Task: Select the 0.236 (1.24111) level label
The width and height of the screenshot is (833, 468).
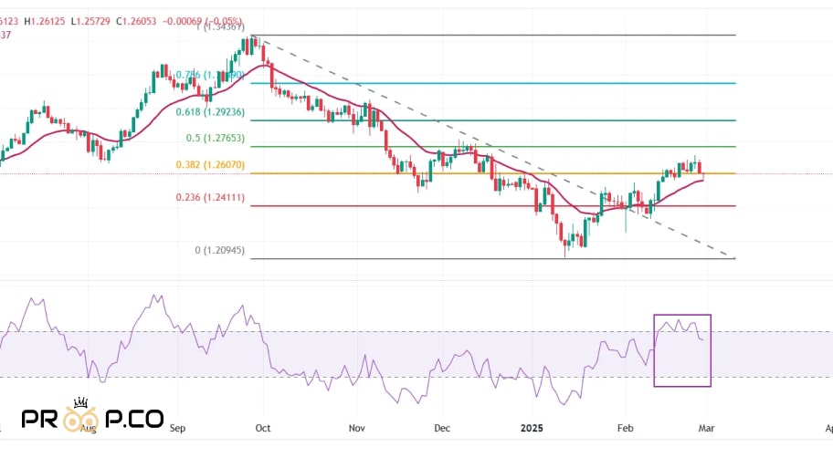Action: [x=210, y=197]
